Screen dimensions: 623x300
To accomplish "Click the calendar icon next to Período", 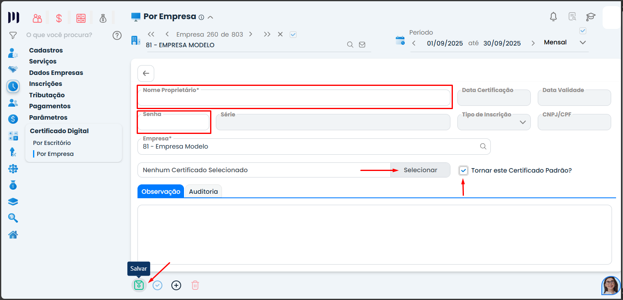I will [400, 40].
